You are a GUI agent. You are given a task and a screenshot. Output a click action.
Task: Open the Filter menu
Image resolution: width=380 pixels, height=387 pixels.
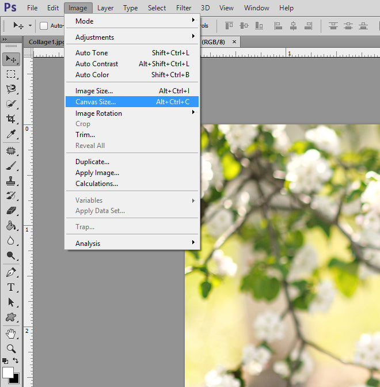184,8
